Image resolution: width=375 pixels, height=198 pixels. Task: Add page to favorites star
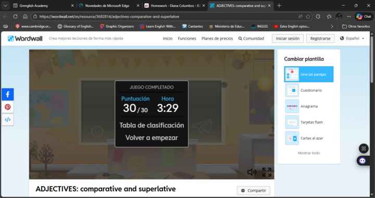(308, 17)
